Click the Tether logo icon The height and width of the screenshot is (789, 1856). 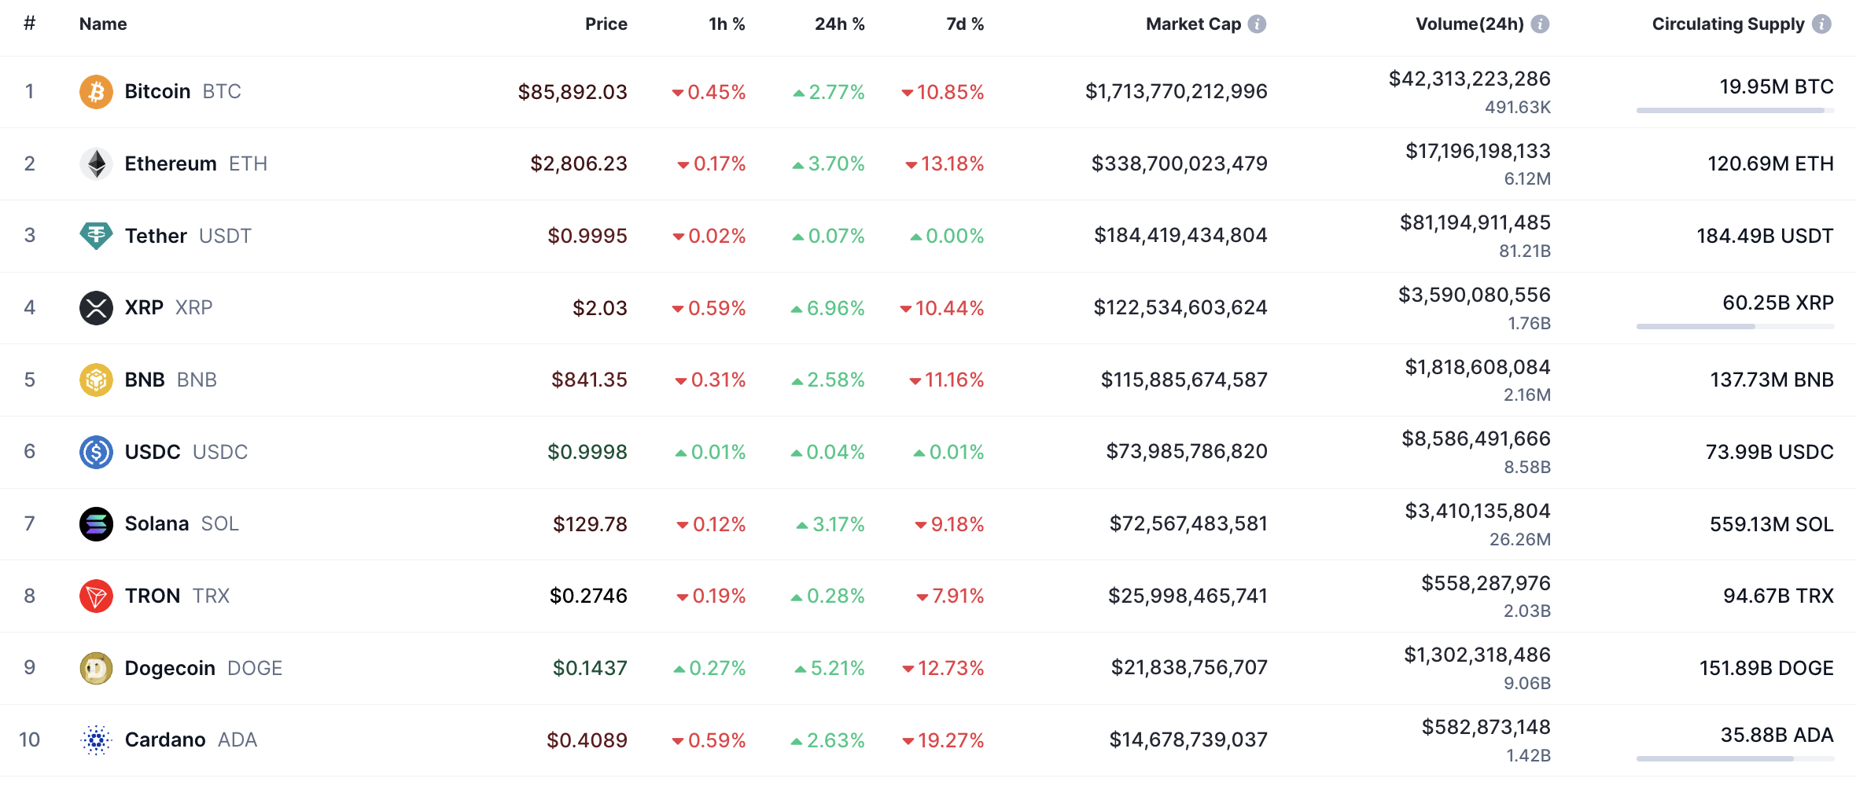click(x=96, y=235)
